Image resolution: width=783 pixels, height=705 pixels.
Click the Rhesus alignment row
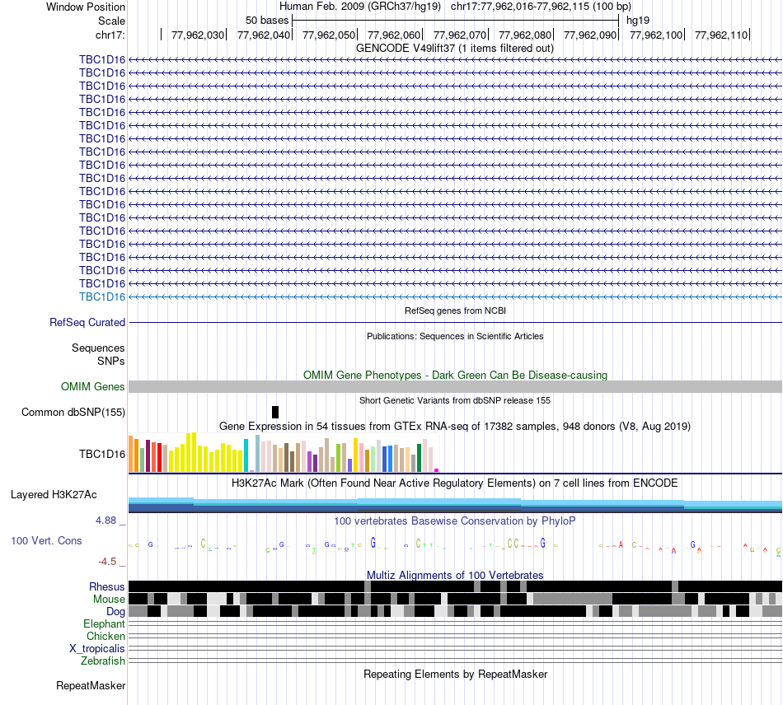coord(455,586)
